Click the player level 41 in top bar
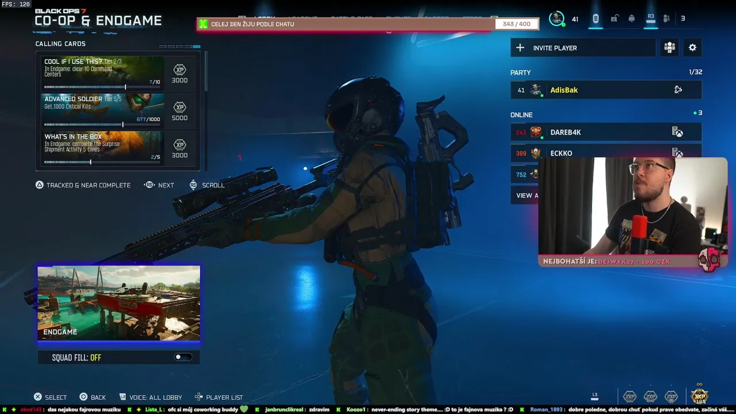 (x=575, y=19)
